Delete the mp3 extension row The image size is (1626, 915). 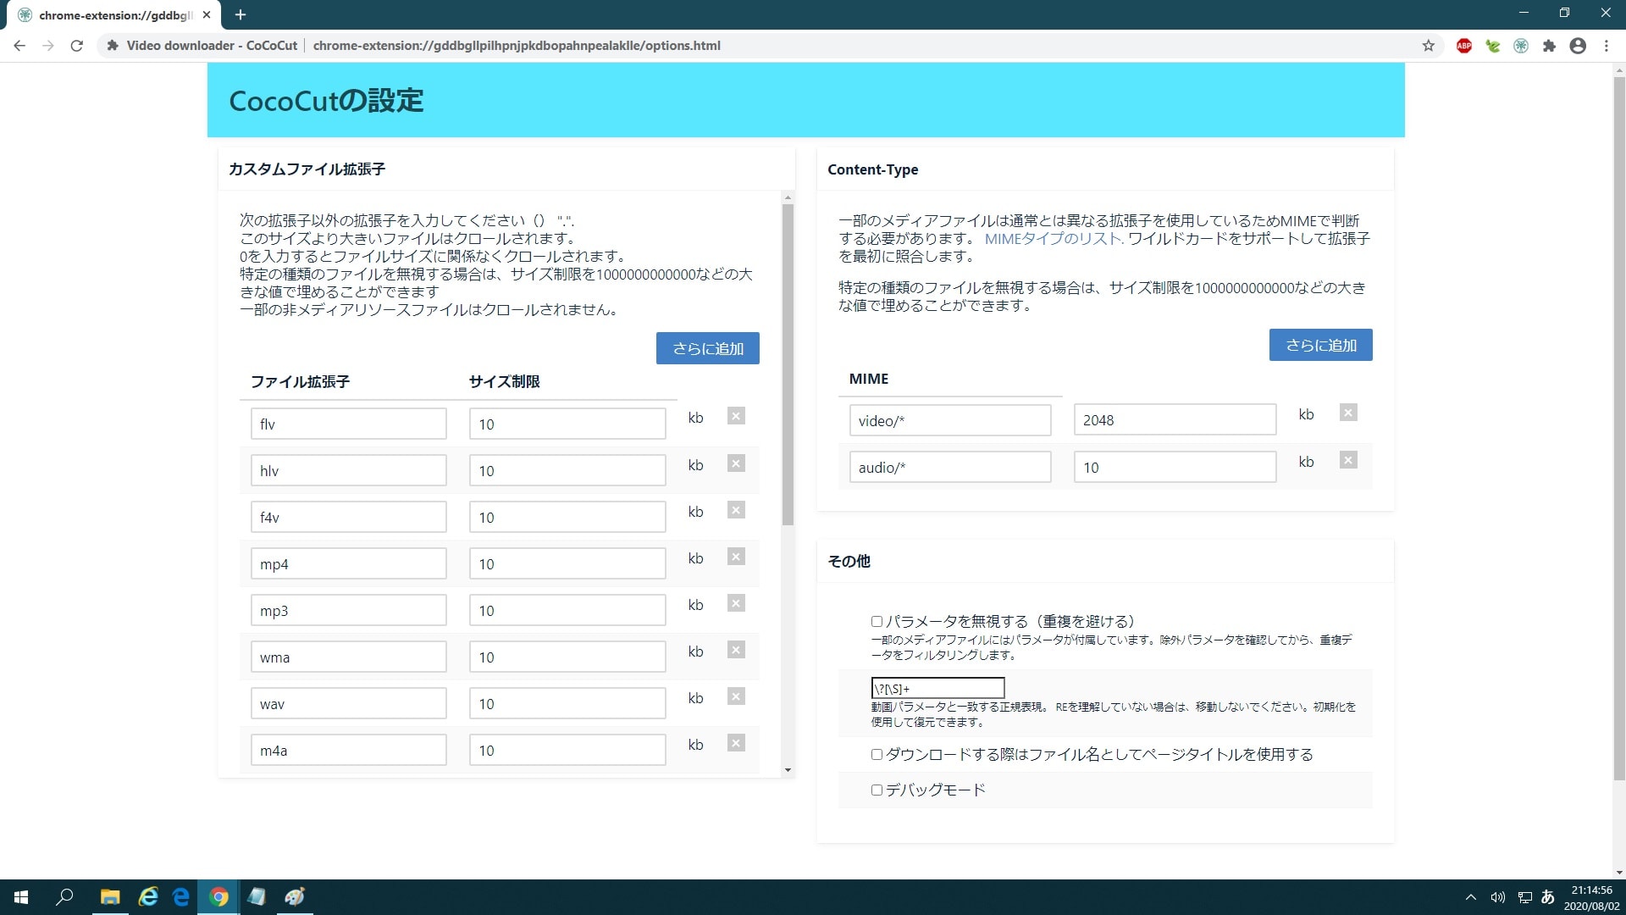pyautogui.click(x=736, y=603)
